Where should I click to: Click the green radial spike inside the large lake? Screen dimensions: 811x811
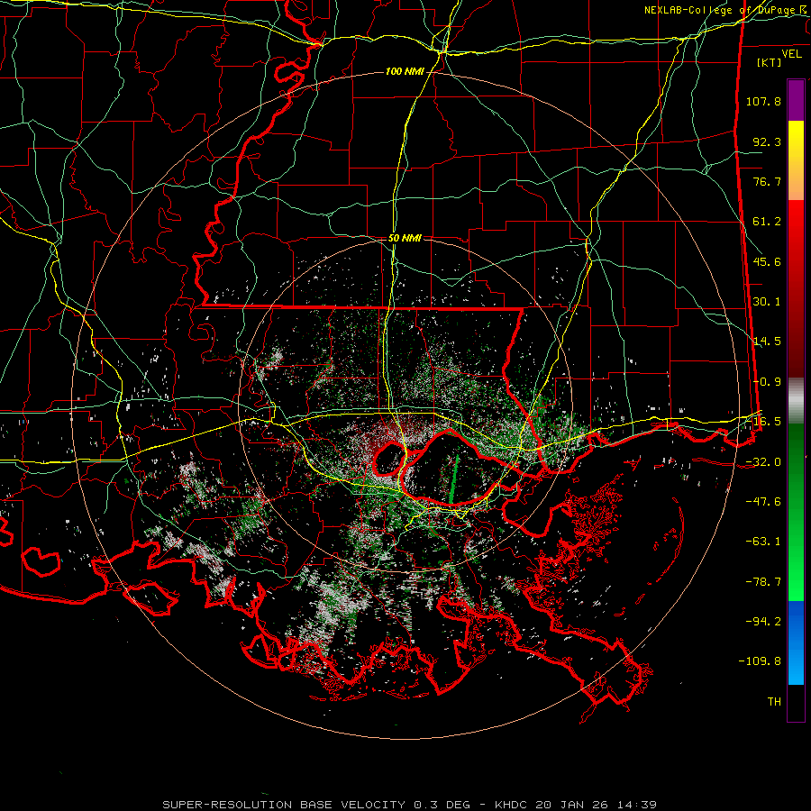coord(453,479)
